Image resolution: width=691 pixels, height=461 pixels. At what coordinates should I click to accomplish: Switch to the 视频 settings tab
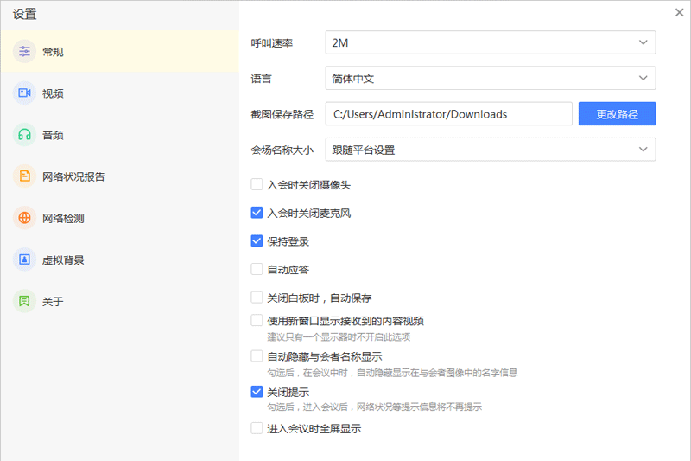(53, 93)
